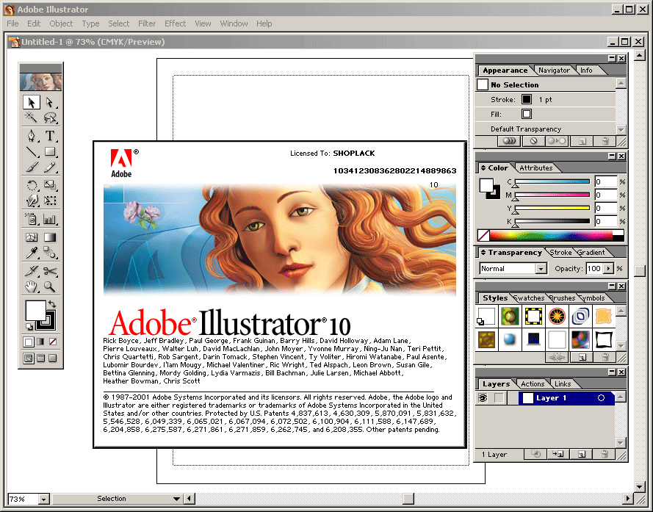This screenshot has height=512, width=653.
Task: Switch to Standard Screen Mode
Action: coord(29,358)
